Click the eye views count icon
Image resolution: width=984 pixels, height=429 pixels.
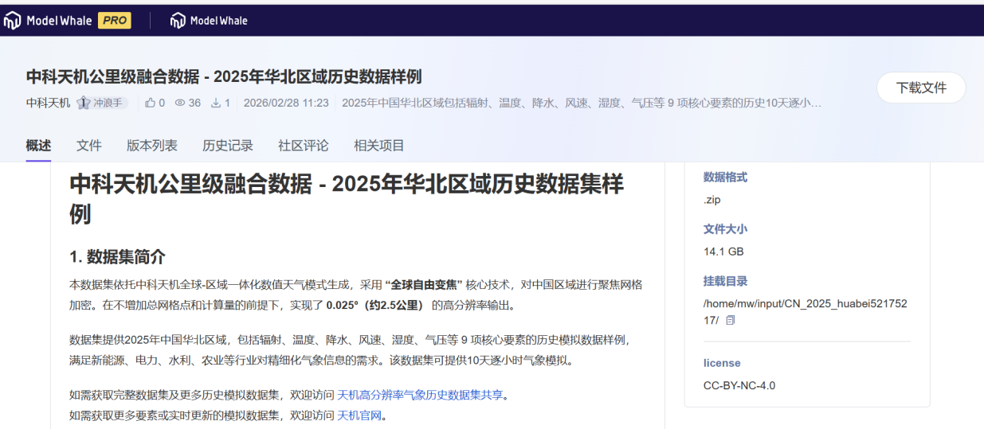click(x=180, y=103)
